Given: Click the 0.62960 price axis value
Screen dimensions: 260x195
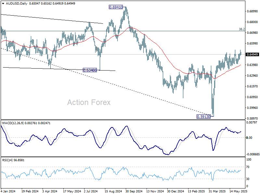Looking at the screenshot, I should point(253,76).
